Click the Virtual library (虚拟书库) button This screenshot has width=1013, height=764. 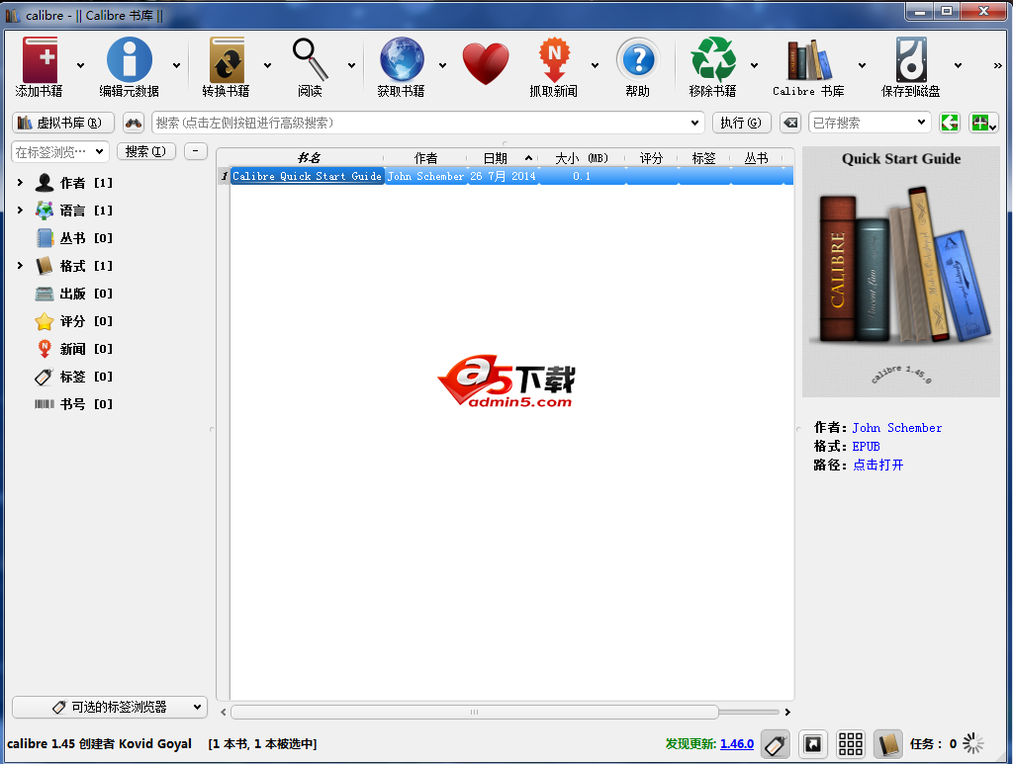coord(62,123)
